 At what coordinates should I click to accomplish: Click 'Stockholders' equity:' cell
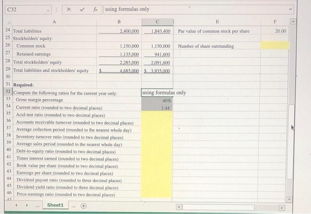pyautogui.click(x=33, y=39)
